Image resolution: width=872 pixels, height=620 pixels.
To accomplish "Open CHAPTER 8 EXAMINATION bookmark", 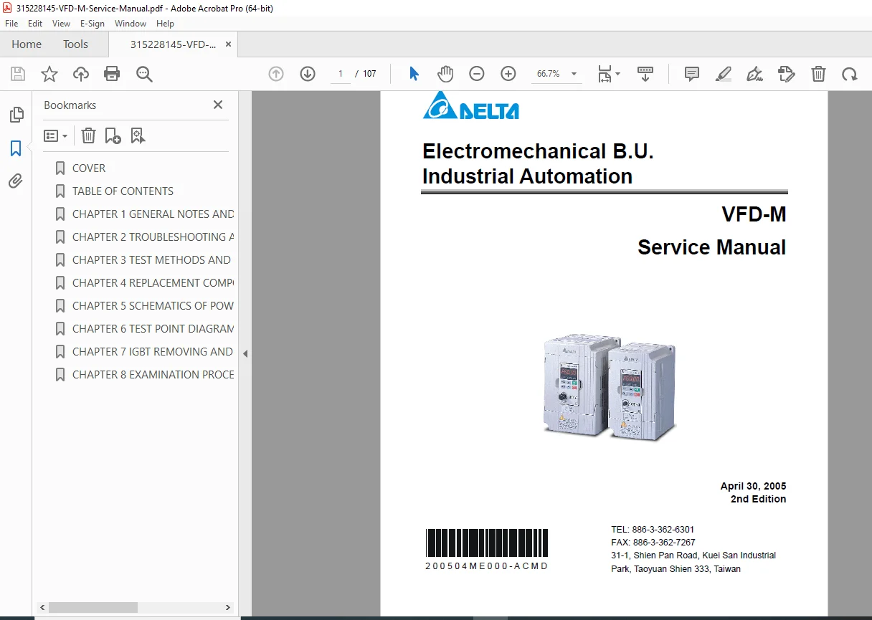I will (153, 374).
